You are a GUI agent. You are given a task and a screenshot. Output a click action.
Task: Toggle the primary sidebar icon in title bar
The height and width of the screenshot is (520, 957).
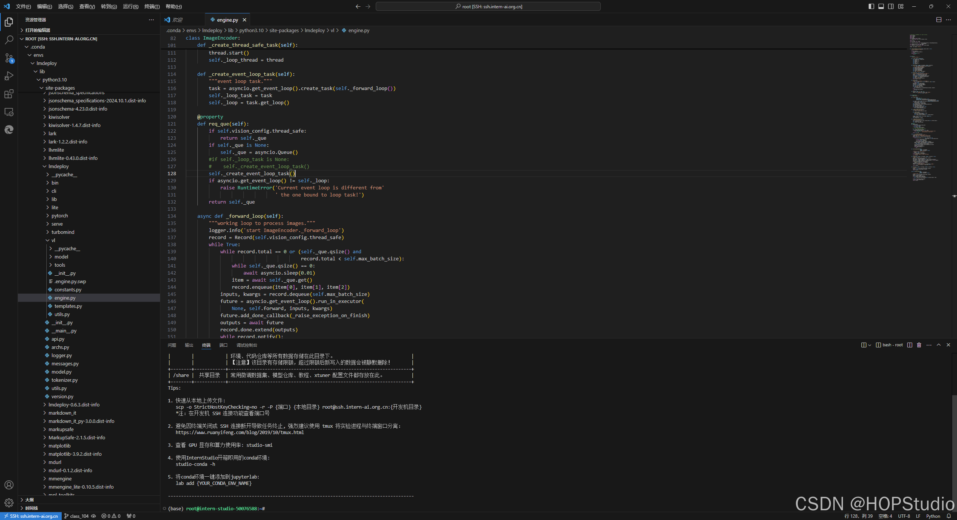pyautogui.click(x=871, y=6)
